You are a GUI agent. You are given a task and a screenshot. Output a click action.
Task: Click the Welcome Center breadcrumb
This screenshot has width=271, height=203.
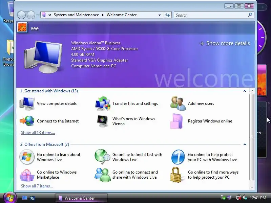[122, 15]
